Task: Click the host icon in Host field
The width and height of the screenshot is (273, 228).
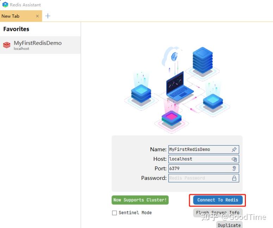Action: pos(234,159)
